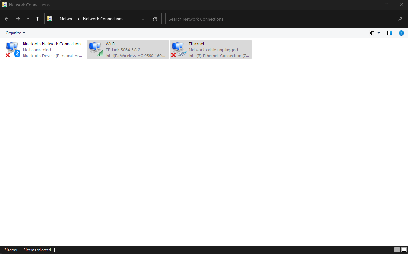The image size is (408, 254).
Task: Click the truncated "Netwo..." breadcrumb
Action: 67,19
